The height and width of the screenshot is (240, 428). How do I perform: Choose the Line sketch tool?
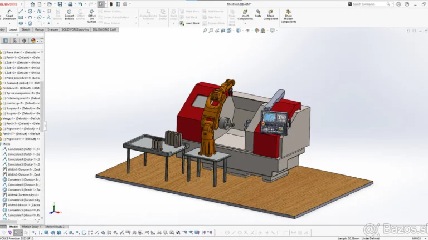(21, 11)
